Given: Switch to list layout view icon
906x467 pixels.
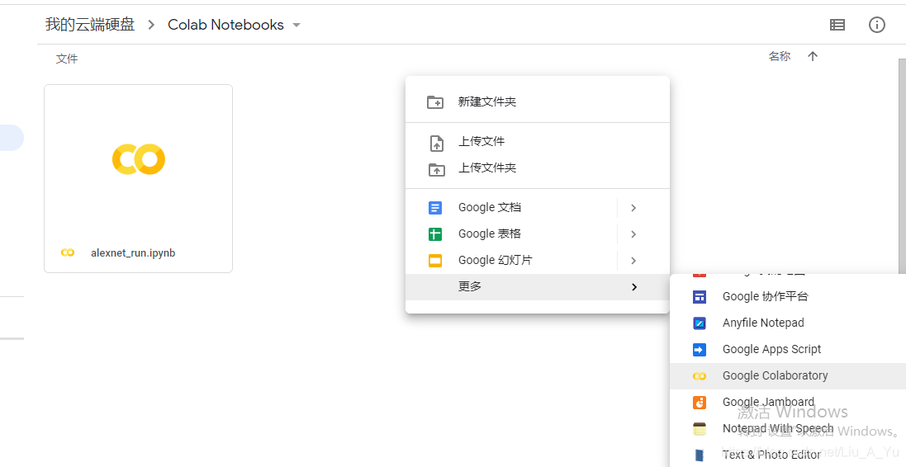Looking at the screenshot, I should pos(837,25).
